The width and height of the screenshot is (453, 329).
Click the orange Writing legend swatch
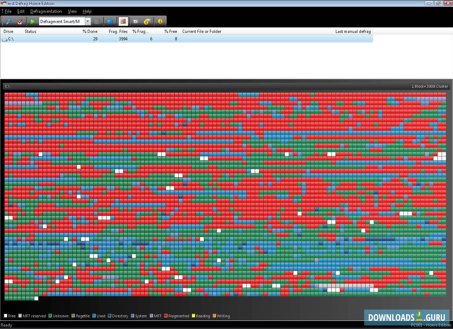pyautogui.click(x=214, y=316)
